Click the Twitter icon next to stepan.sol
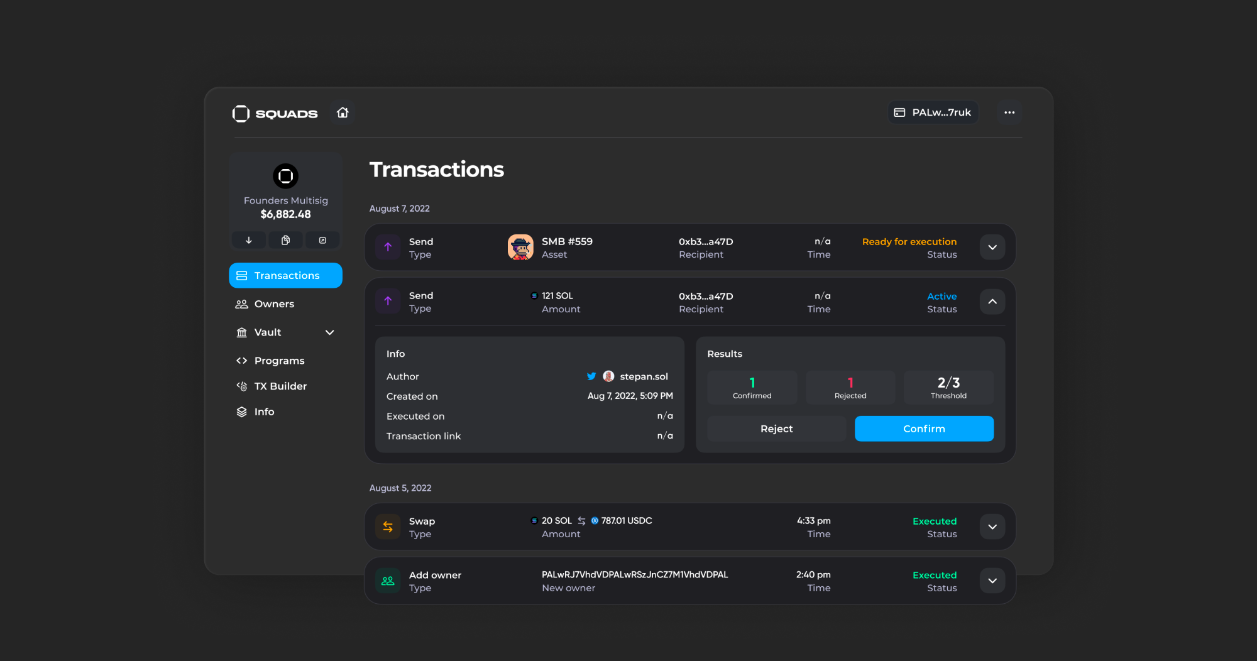The height and width of the screenshot is (661, 1257). coord(591,376)
